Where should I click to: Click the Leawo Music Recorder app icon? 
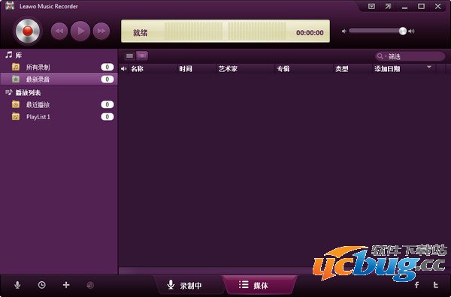coord(10,6)
